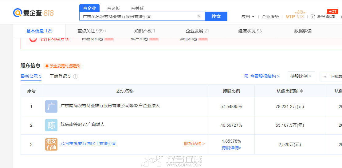The height and width of the screenshot is (168, 342).
Task: Click the 股东信息 section heading
Action: (30, 65)
